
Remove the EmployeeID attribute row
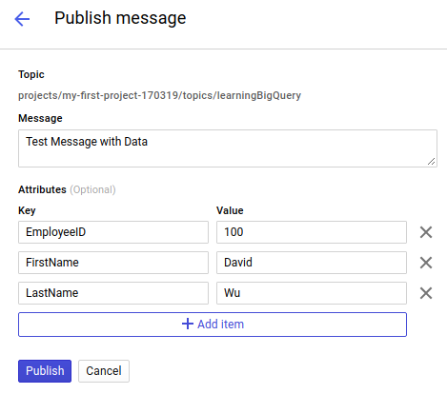pos(426,232)
